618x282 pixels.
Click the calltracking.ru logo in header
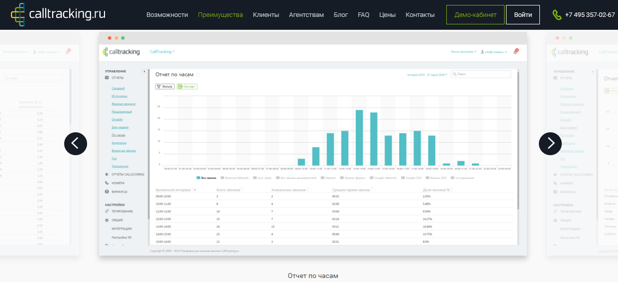[x=59, y=14]
